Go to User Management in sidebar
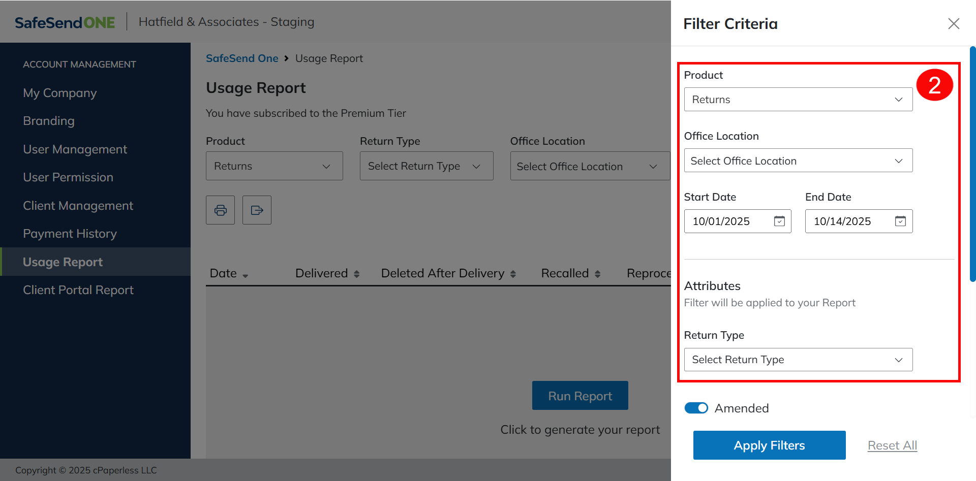 point(75,149)
